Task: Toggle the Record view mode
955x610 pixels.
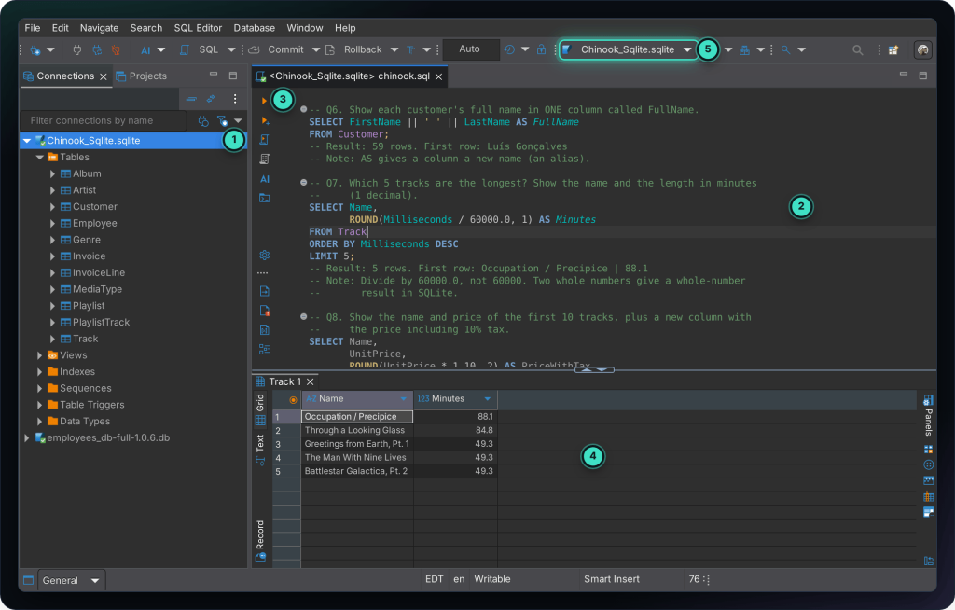Action: pos(260,541)
